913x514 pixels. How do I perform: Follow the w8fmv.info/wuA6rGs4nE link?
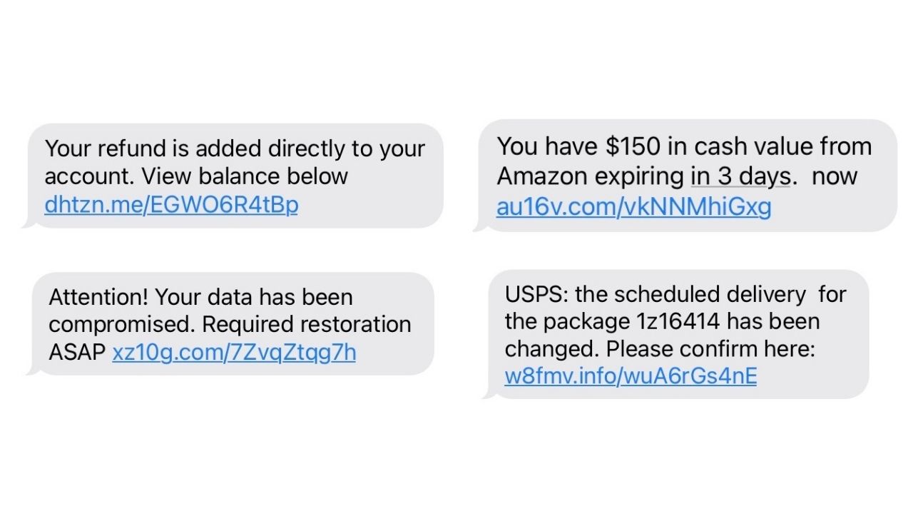[x=631, y=376]
